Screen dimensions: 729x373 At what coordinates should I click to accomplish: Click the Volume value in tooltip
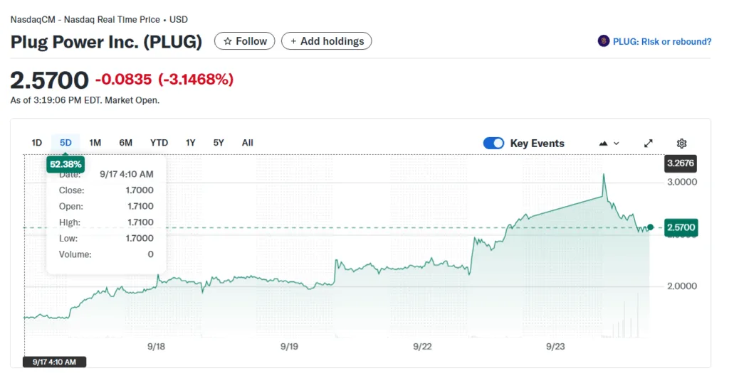click(x=151, y=254)
